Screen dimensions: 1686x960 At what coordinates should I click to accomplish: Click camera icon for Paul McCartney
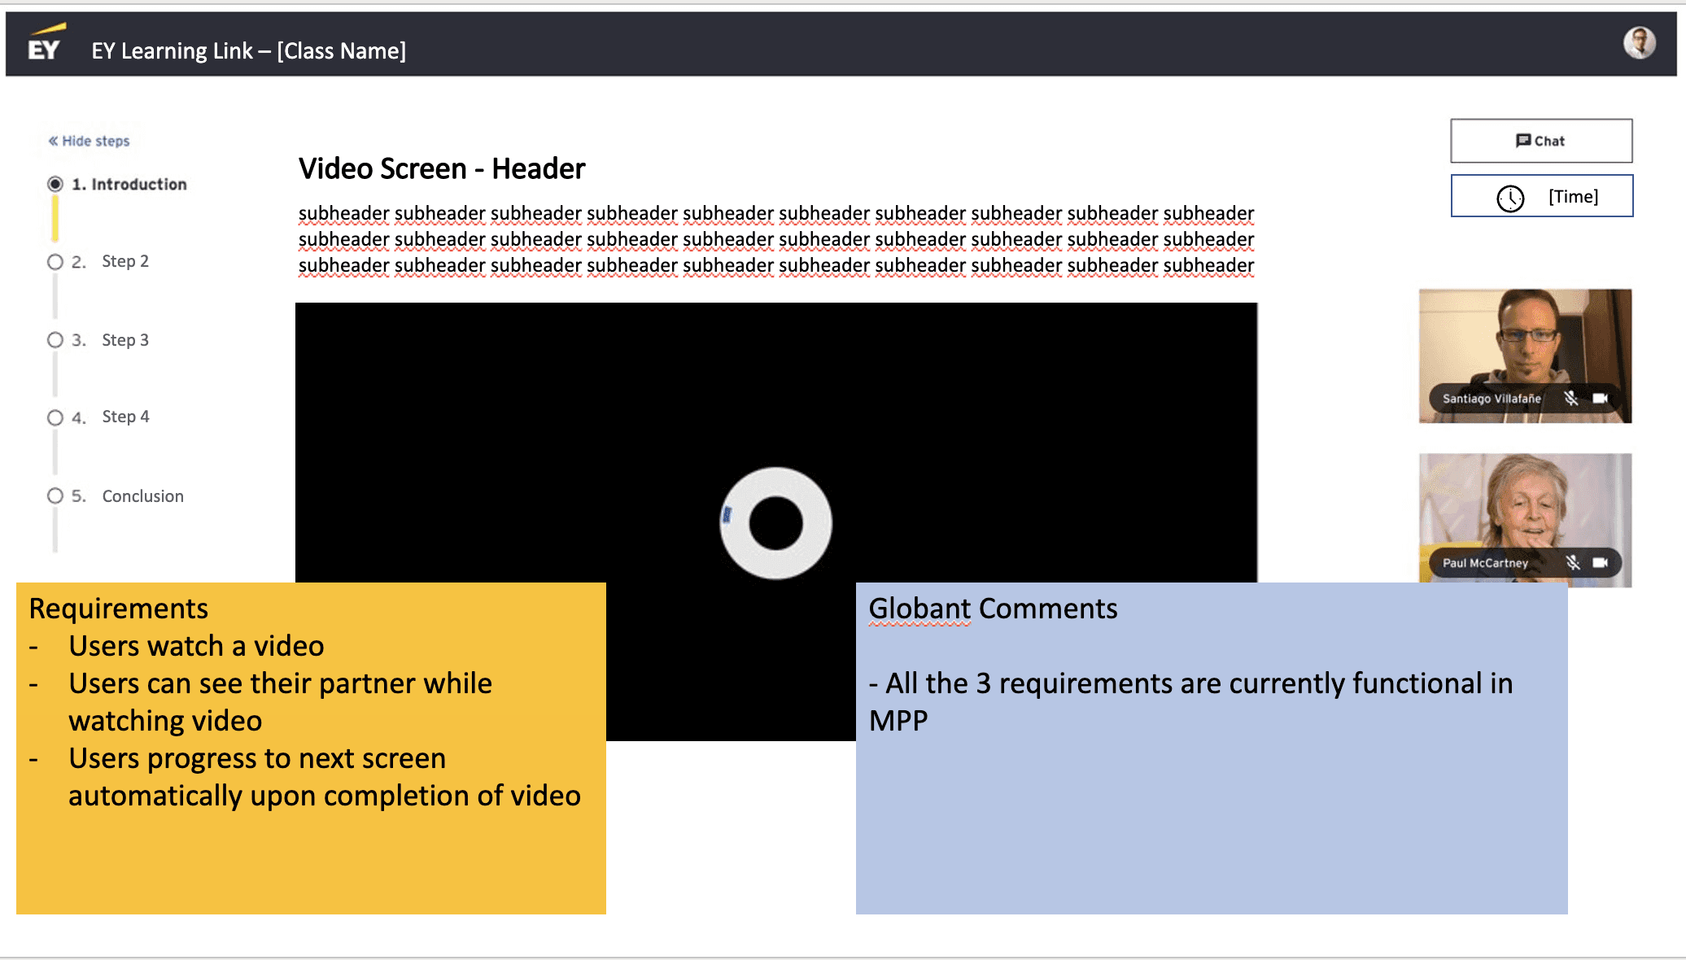click(1601, 562)
